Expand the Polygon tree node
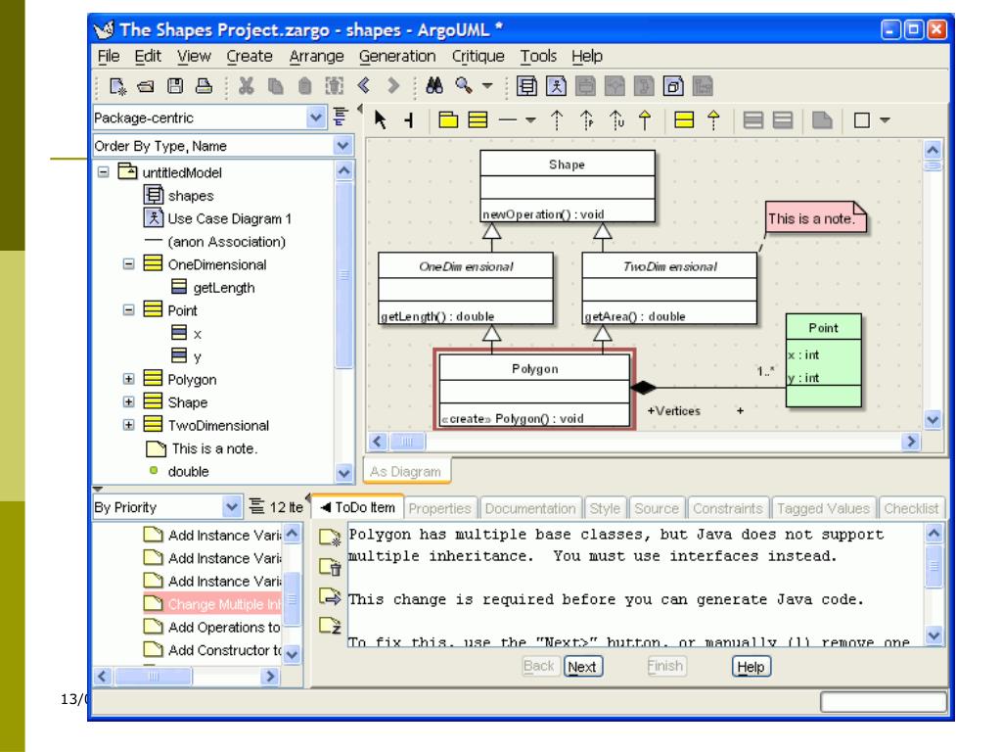This screenshot has width=1002, height=752. tap(129, 379)
